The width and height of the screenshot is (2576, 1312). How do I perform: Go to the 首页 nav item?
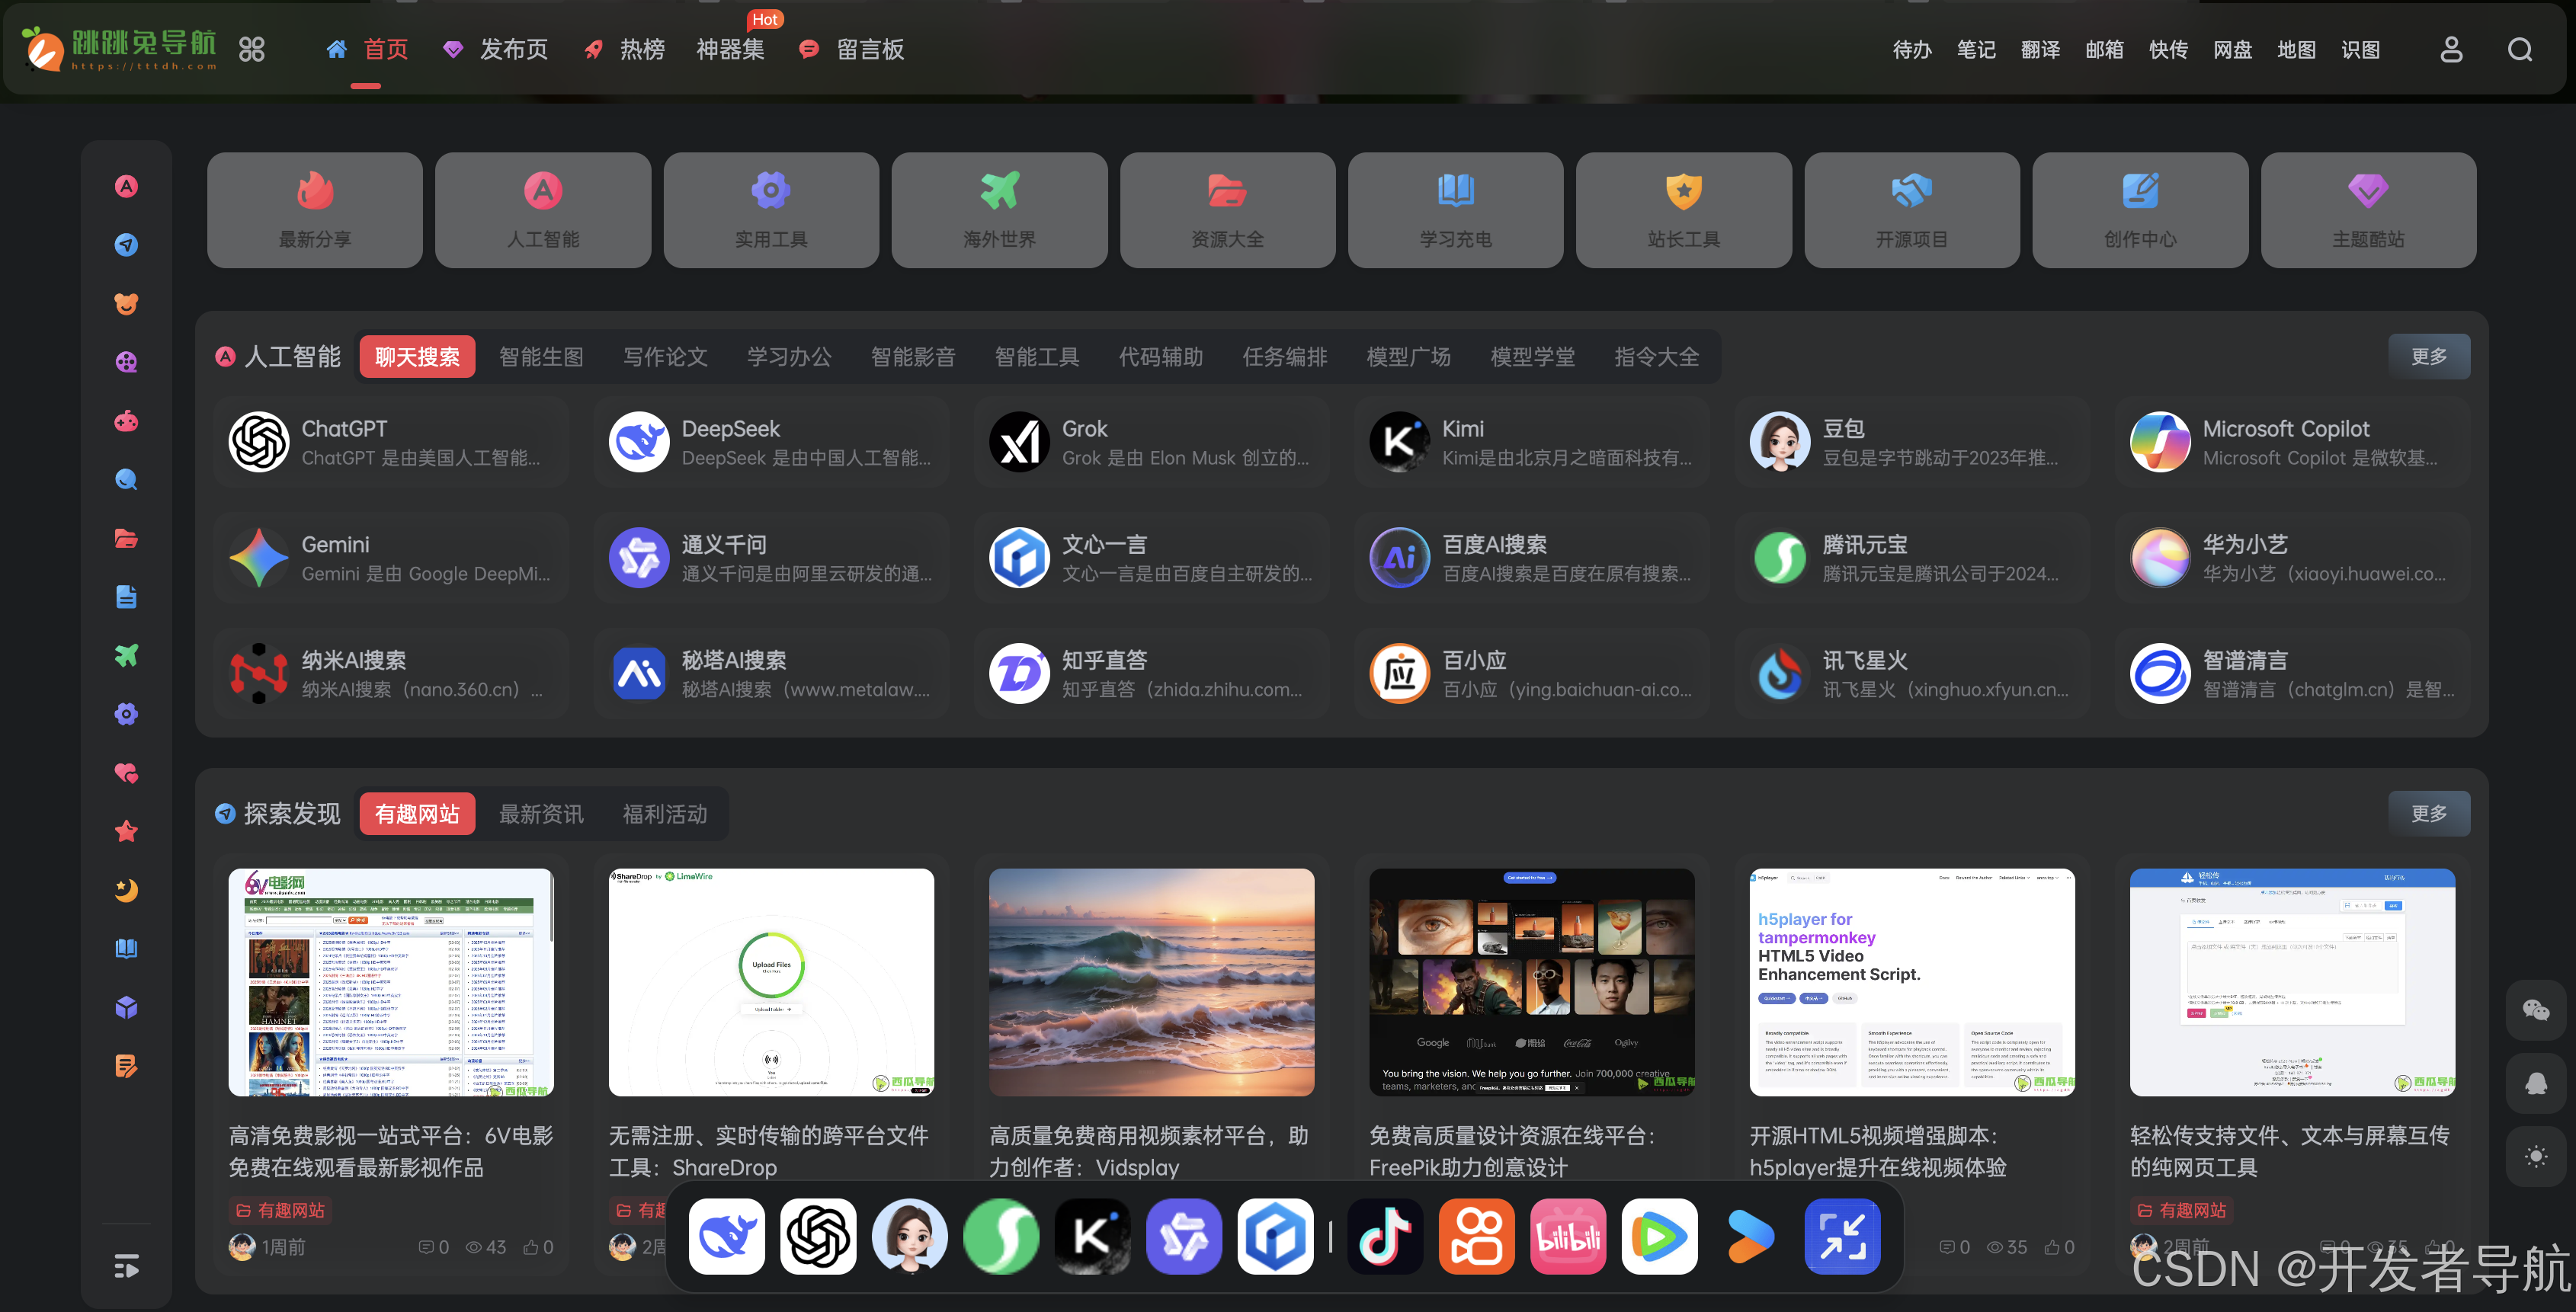pos(367,49)
